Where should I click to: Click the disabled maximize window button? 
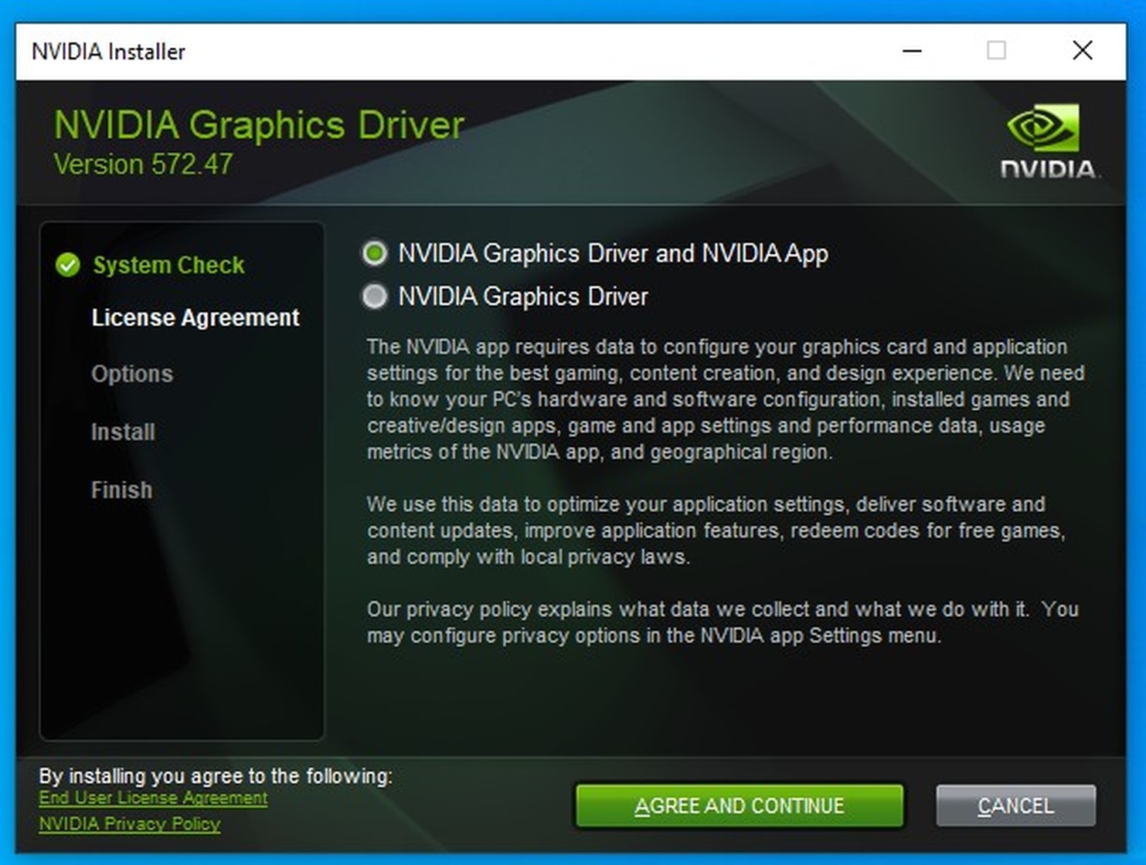click(x=997, y=51)
